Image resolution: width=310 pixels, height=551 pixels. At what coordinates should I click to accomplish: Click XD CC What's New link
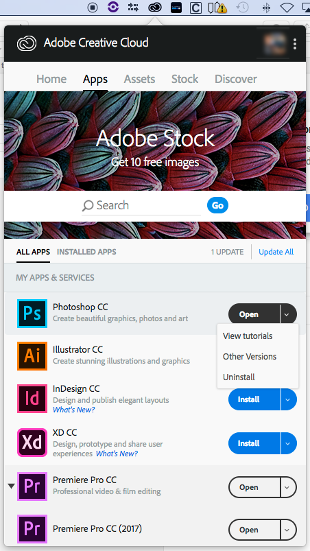tap(117, 454)
